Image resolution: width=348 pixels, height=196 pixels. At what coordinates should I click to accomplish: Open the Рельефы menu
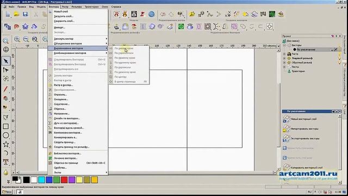tap(77, 7)
